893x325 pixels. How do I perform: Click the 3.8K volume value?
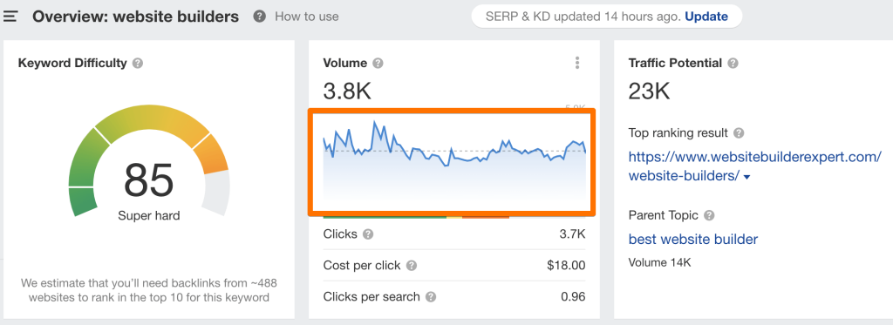[347, 91]
